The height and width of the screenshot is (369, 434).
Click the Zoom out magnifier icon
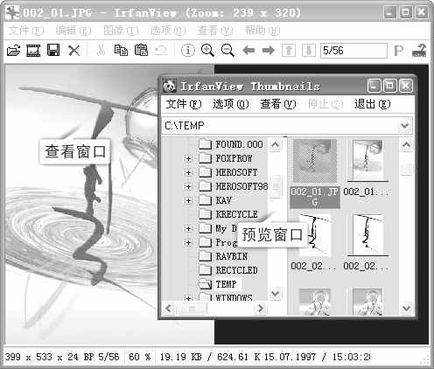point(227,51)
